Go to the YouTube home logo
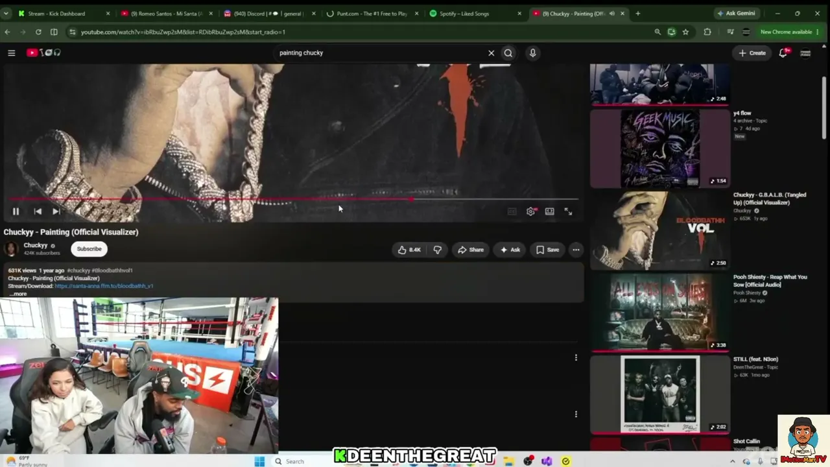 point(44,53)
